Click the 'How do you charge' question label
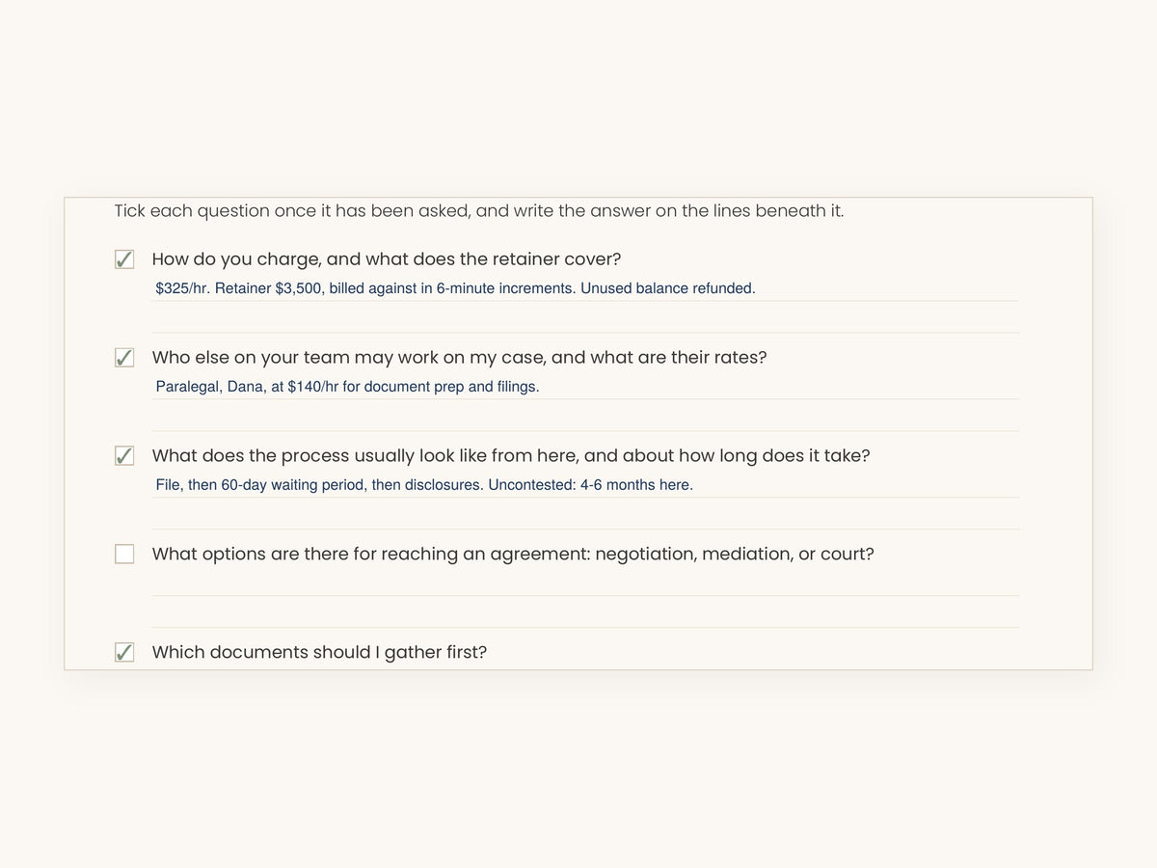 [387, 259]
